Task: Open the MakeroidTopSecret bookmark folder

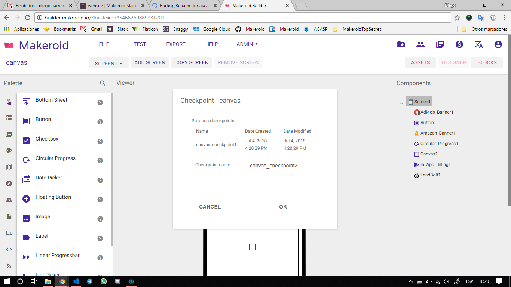Action: [357, 29]
